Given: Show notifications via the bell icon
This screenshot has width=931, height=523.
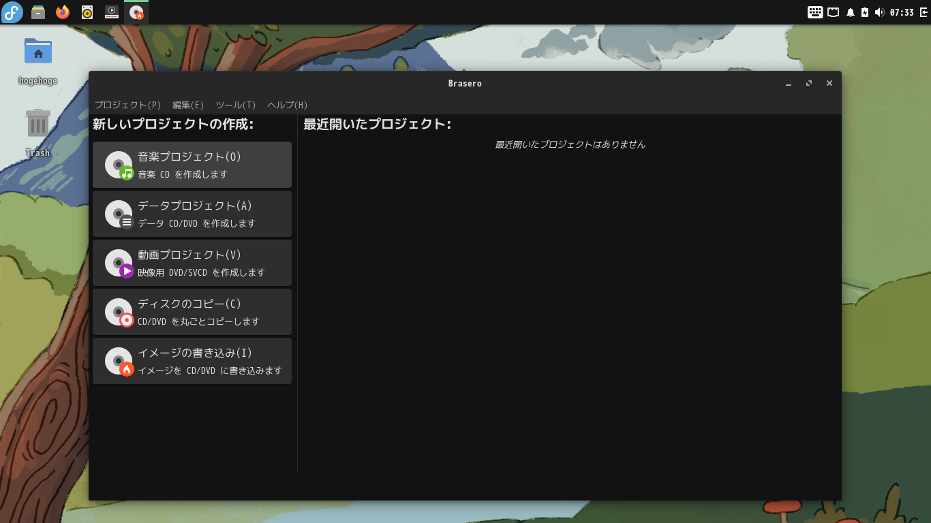Looking at the screenshot, I should tap(851, 12).
